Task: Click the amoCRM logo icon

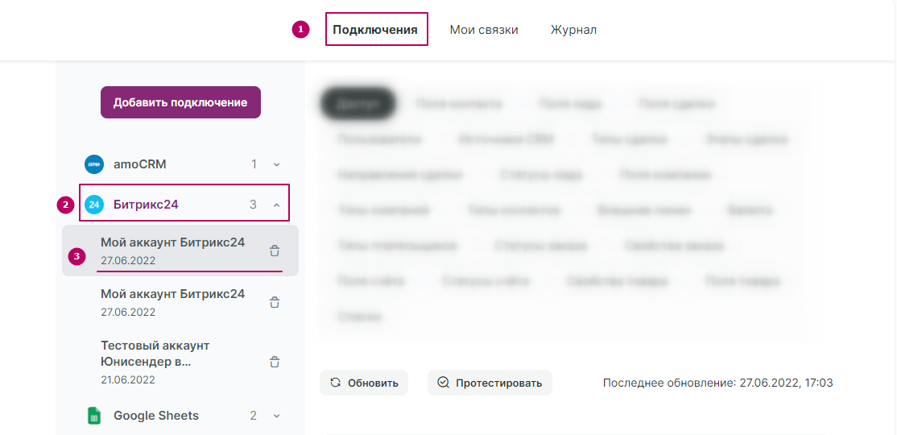Action: tap(94, 164)
